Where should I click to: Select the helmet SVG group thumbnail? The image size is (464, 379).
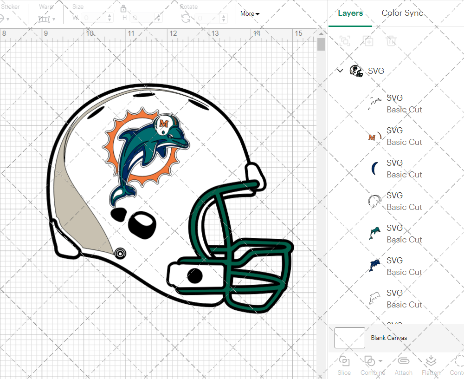click(356, 71)
